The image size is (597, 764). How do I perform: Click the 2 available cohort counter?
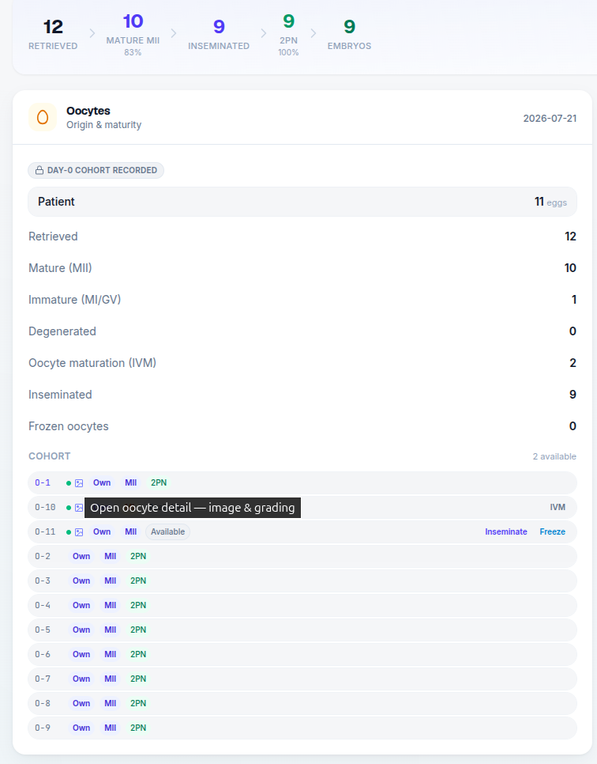pos(554,456)
